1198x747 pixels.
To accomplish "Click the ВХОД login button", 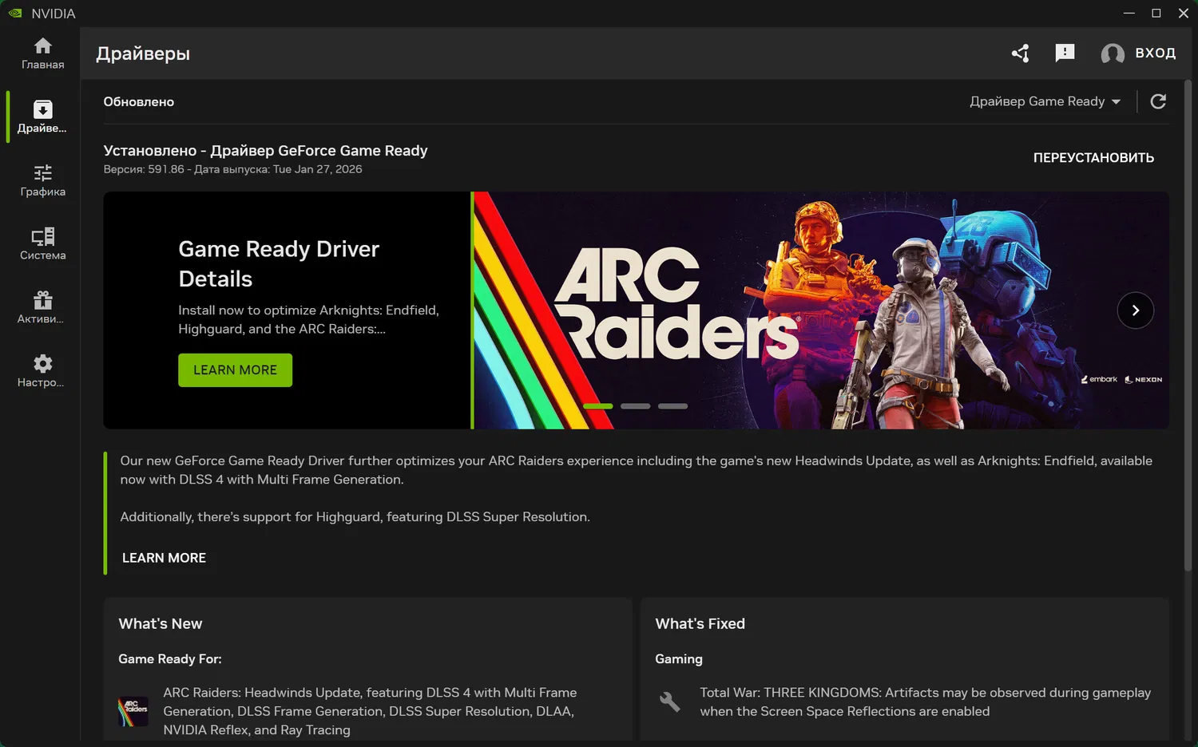I will pyautogui.click(x=1156, y=53).
